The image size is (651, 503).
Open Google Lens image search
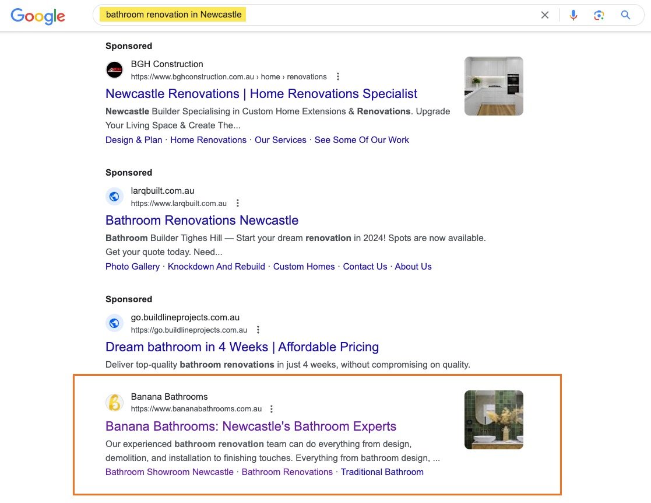(x=599, y=15)
